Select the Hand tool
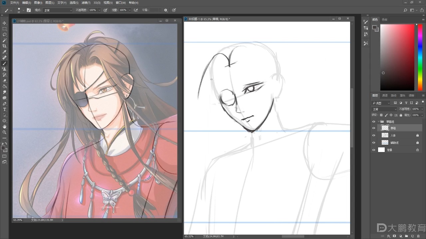Screen dimensions: 426x239 [x=4, y=126]
